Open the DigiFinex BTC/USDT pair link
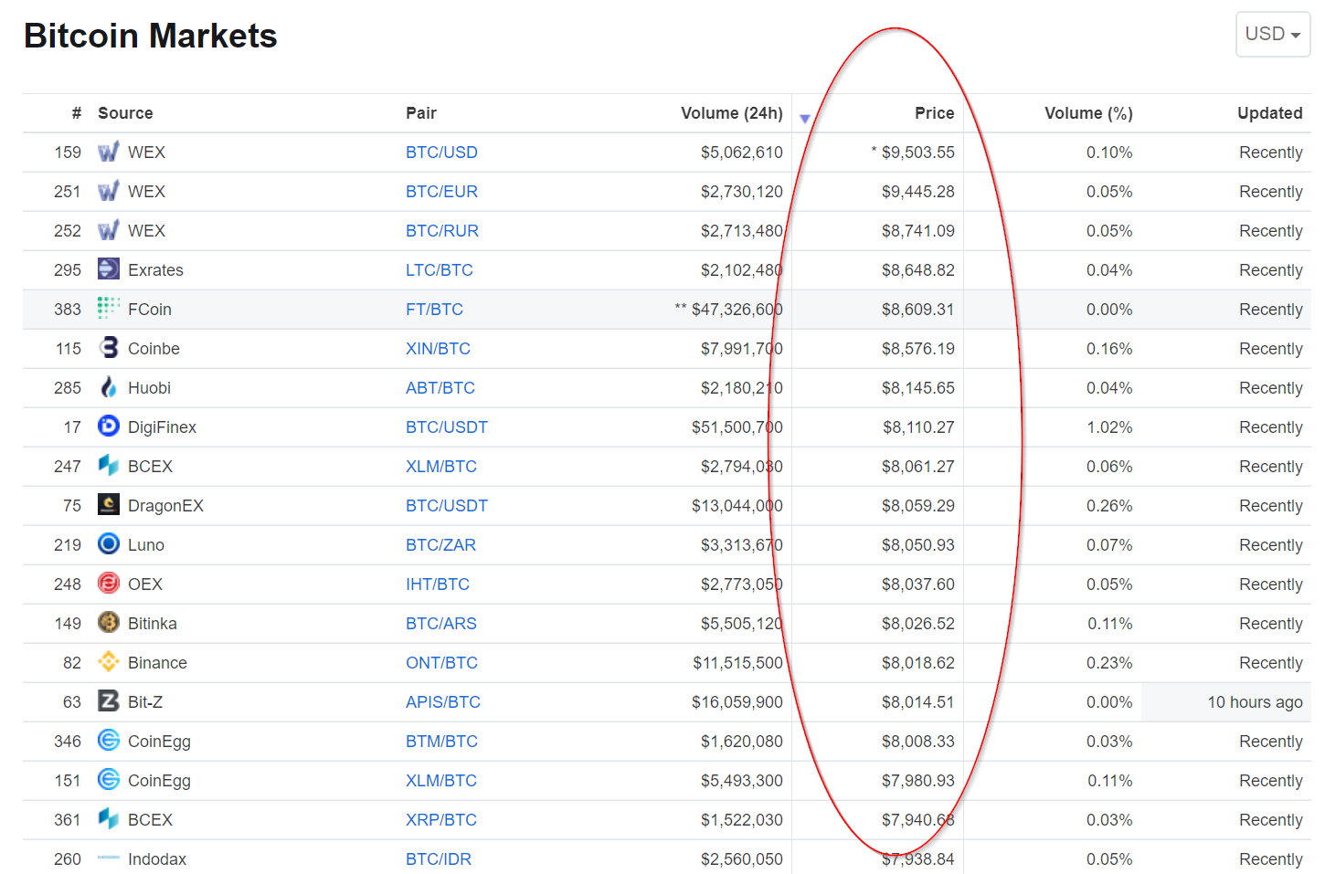Image resolution: width=1325 pixels, height=874 pixels. 446,427
